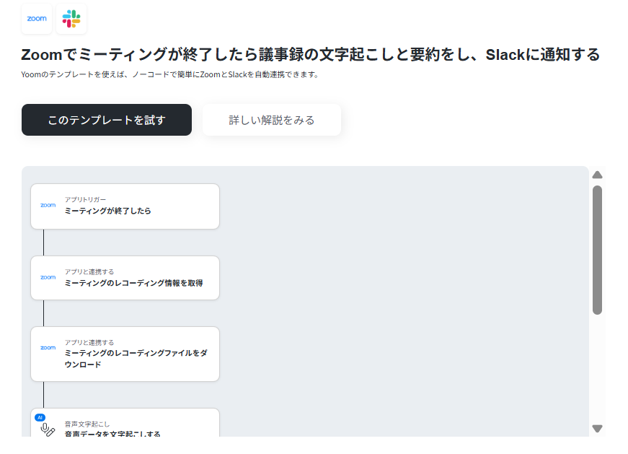Click Zoom icon in レコーディング情報を取得 card
This screenshot has height=454, width=628.
click(x=48, y=278)
